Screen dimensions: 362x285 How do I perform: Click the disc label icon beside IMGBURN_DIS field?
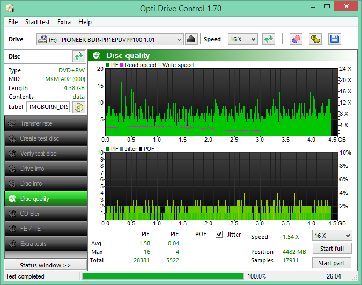coord(79,107)
